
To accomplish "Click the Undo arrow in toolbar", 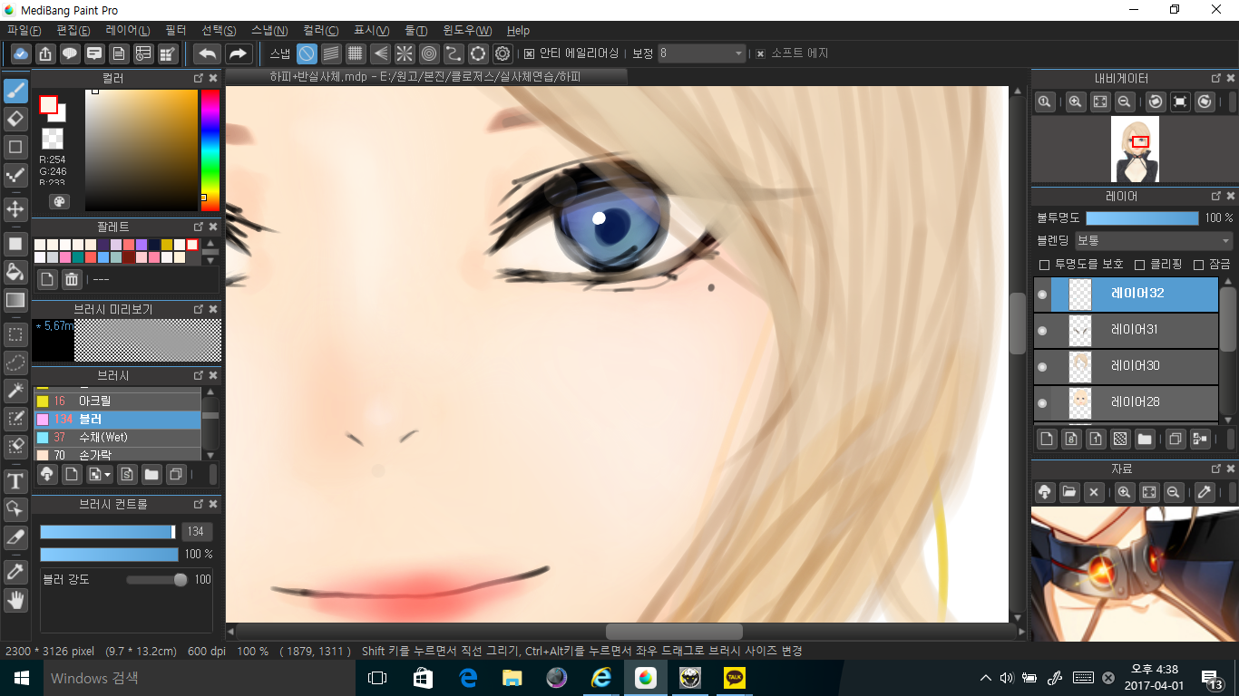I will click(208, 53).
